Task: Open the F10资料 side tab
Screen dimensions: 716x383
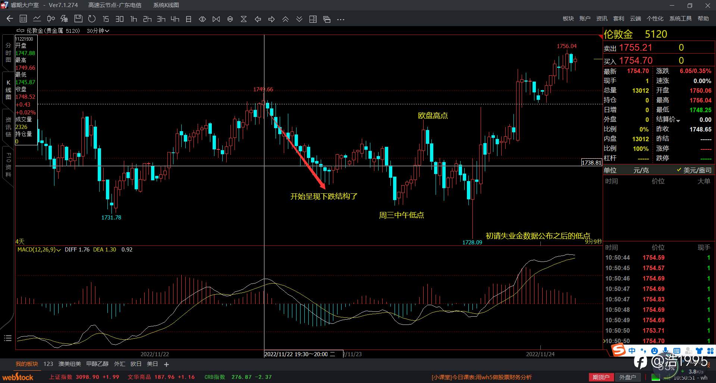Action: point(8,165)
